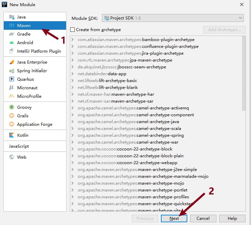The image size is (251, 225).
Task: Choose Application Forge entry
Action: click(35, 124)
